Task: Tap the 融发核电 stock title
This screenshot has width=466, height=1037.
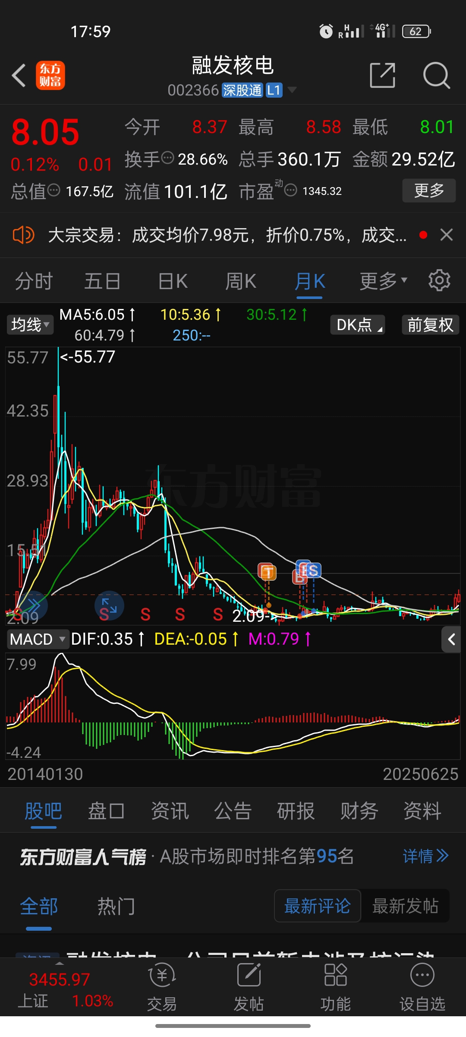Action: pyautogui.click(x=233, y=65)
